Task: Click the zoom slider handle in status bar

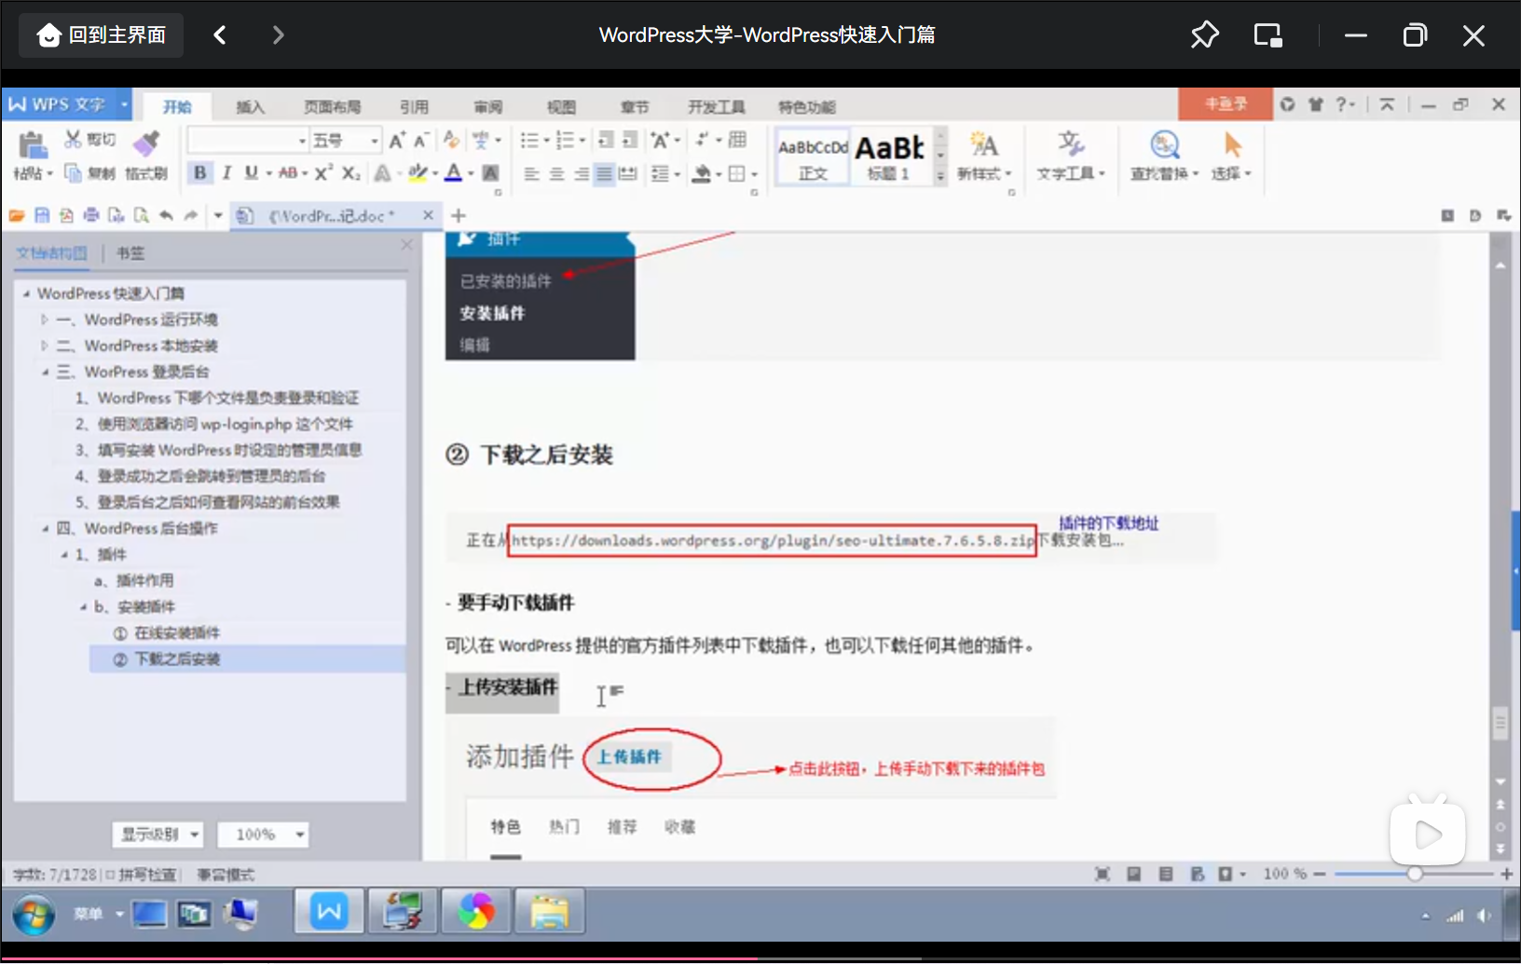Action: pyautogui.click(x=1415, y=875)
